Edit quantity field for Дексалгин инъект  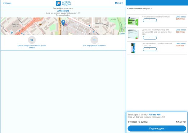(150, 38)
